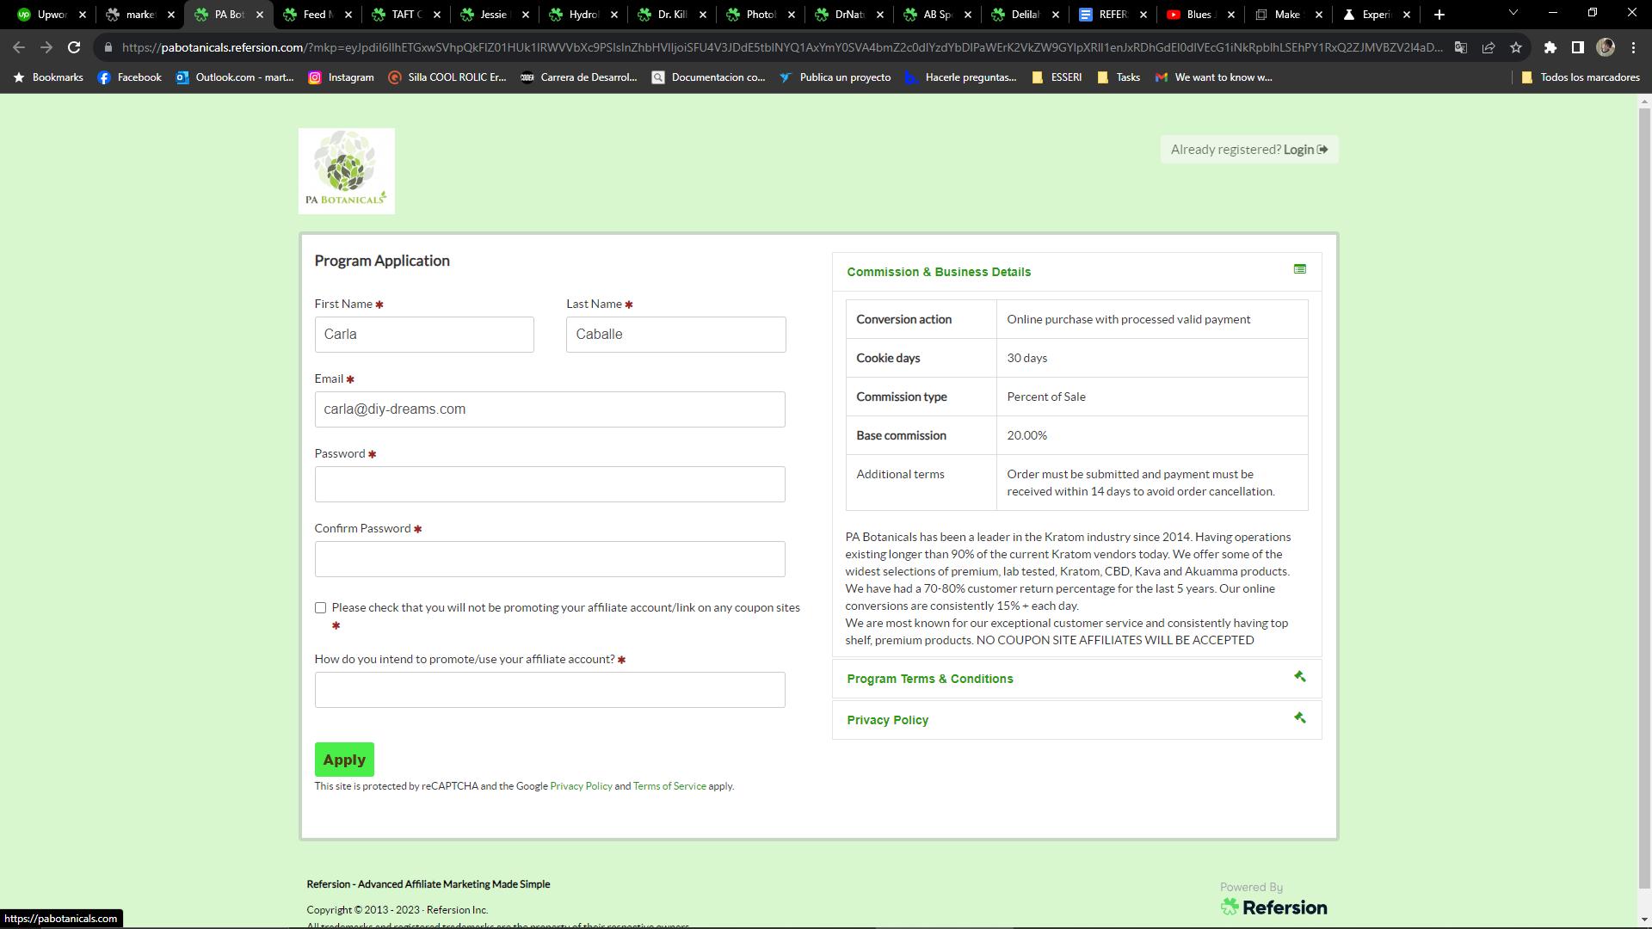
Task: Open the ESSERI bookmarks folder
Action: tap(1056, 77)
